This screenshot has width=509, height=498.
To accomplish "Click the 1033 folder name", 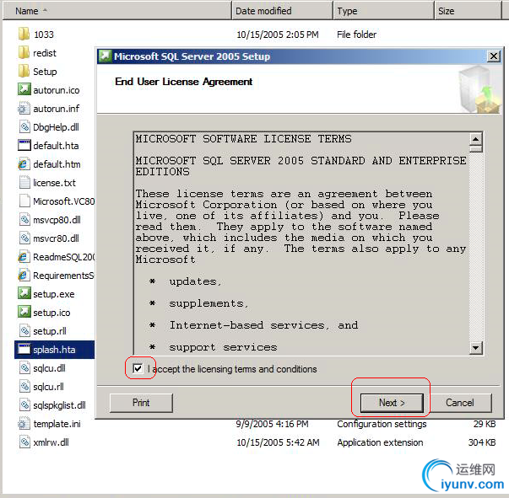I will point(44,35).
